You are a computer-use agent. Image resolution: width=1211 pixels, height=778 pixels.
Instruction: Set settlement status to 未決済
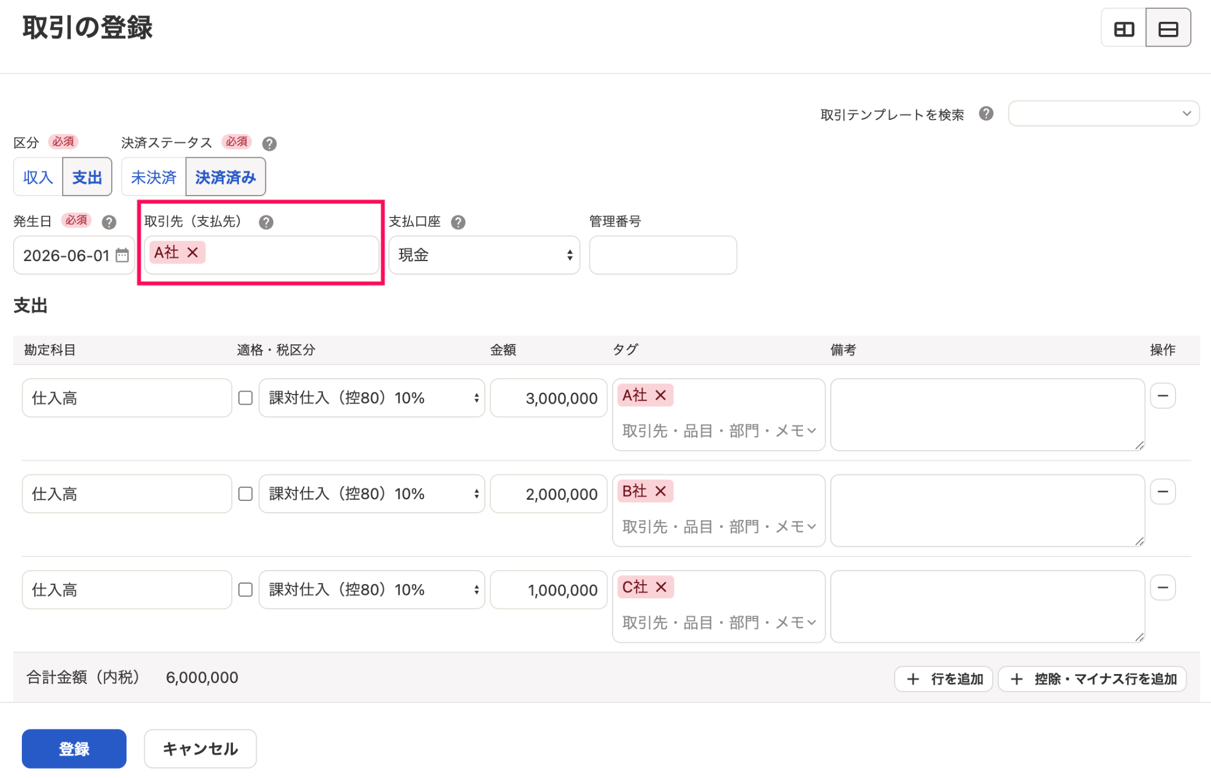coord(154,177)
